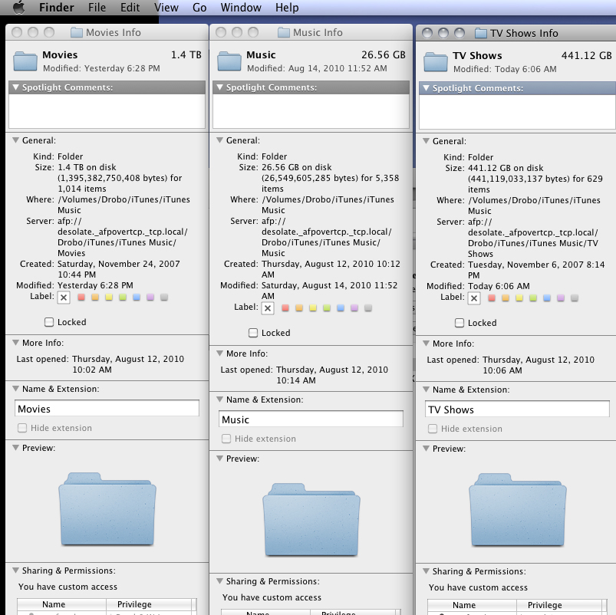
Task: Close the Movies Info window
Action: click(x=17, y=32)
